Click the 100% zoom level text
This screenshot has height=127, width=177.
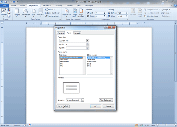(153, 125)
